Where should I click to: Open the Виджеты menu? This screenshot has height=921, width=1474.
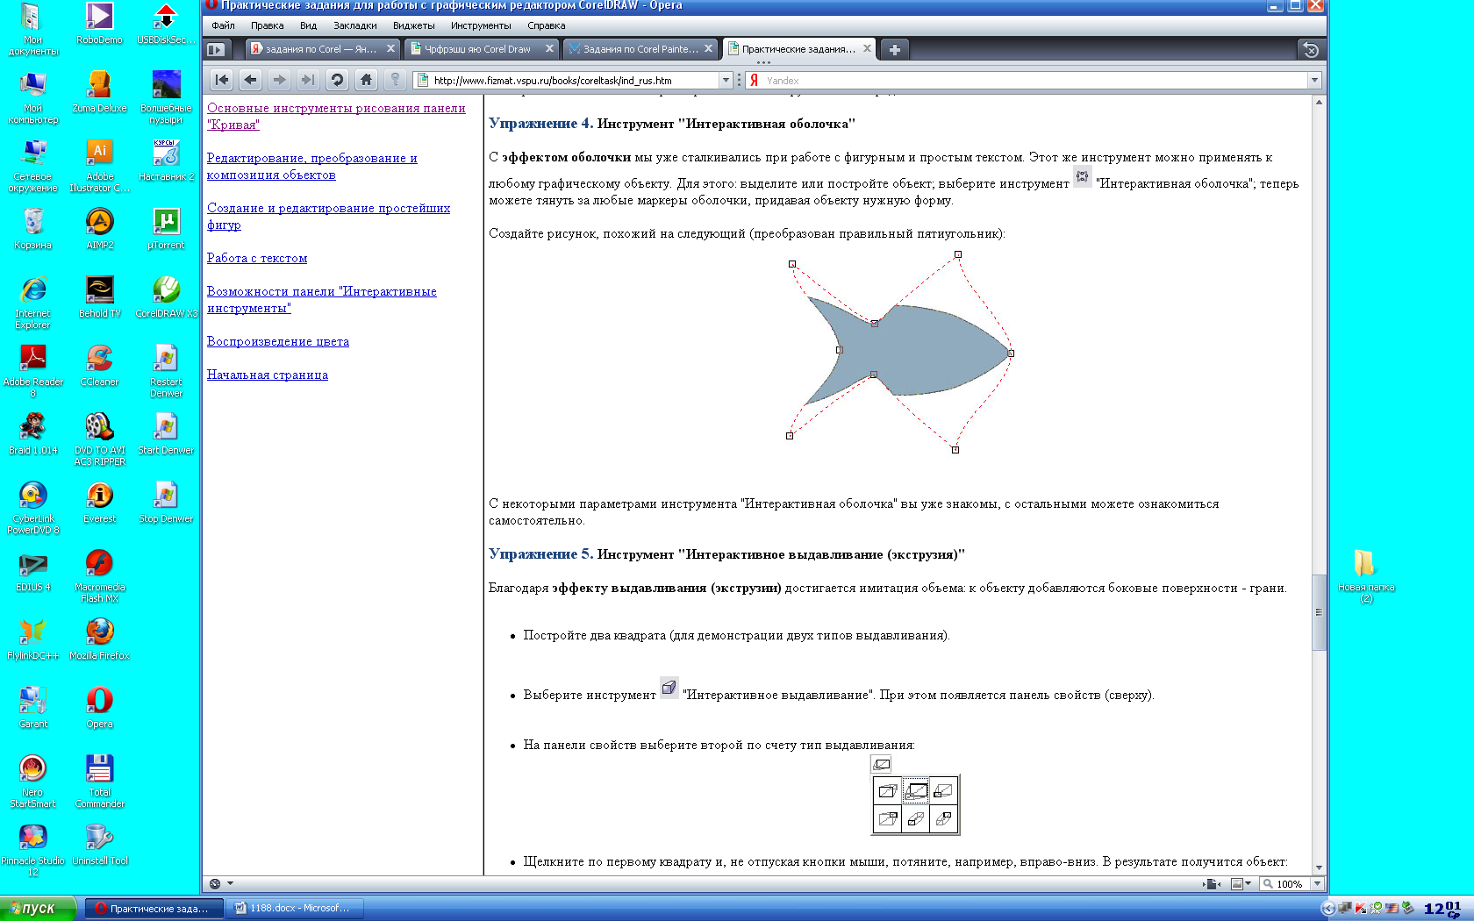(414, 25)
